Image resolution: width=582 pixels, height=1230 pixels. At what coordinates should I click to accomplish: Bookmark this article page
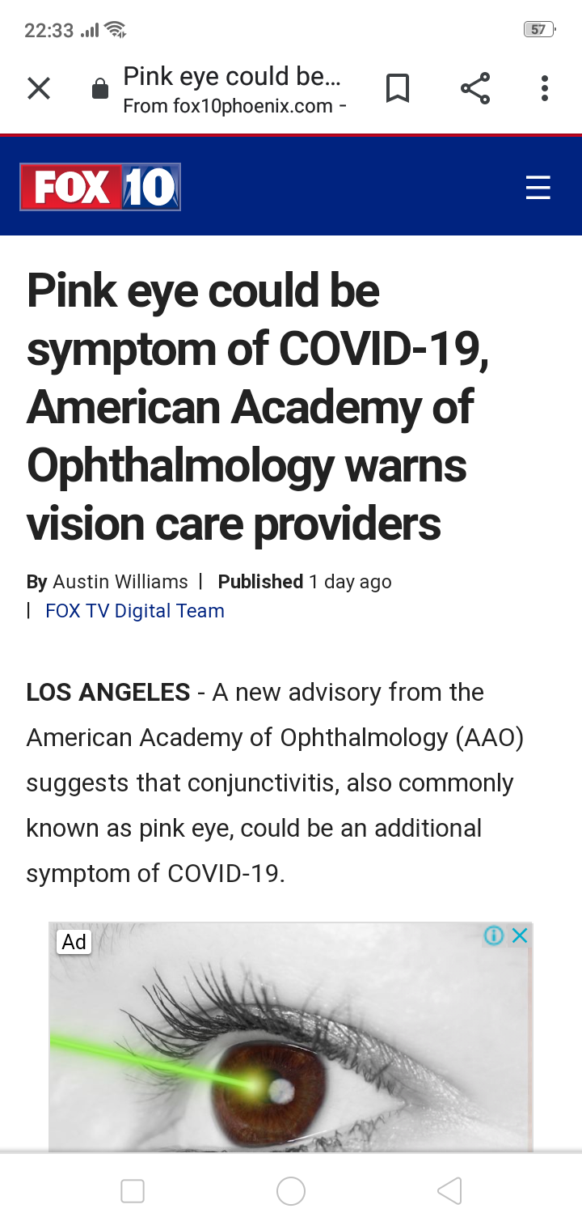(x=398, y=88)
